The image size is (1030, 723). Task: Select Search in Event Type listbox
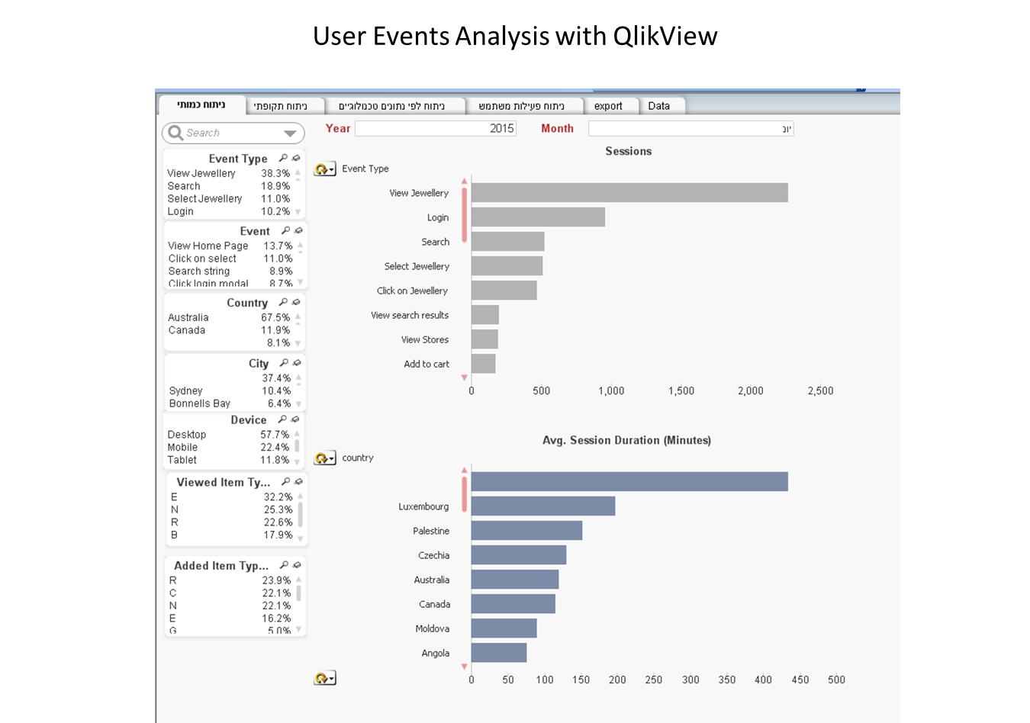tap(229, 186)
